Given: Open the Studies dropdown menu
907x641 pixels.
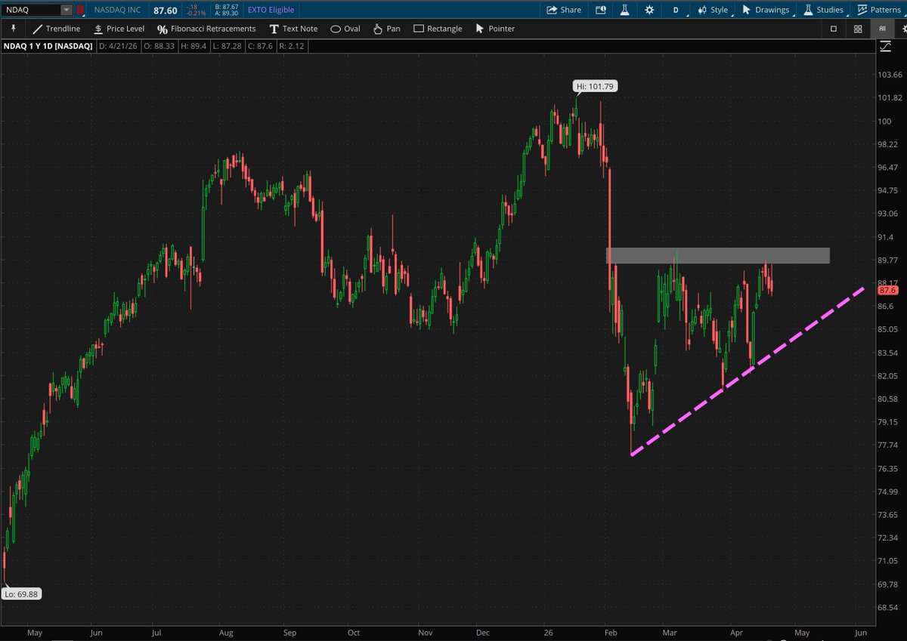Looking at the screenshot, I should pos(823,10).
